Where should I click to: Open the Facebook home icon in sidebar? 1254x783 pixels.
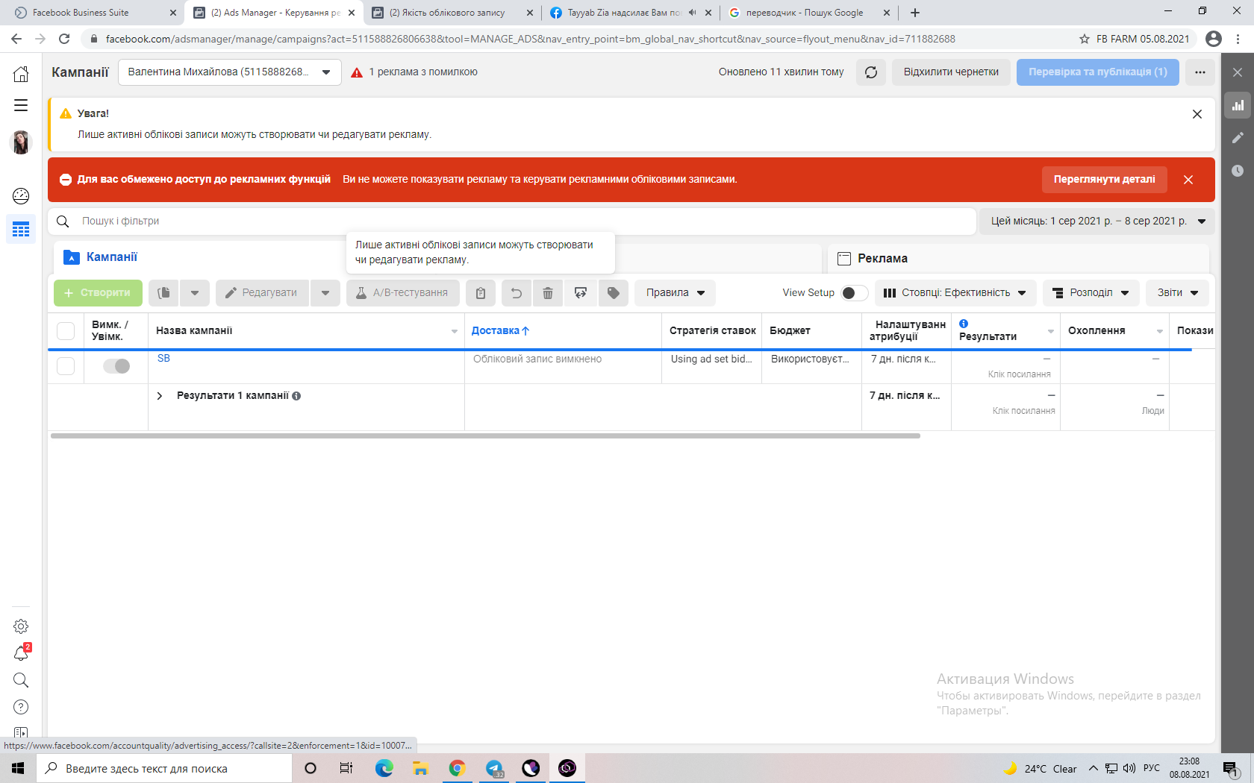tap(21, 74)
